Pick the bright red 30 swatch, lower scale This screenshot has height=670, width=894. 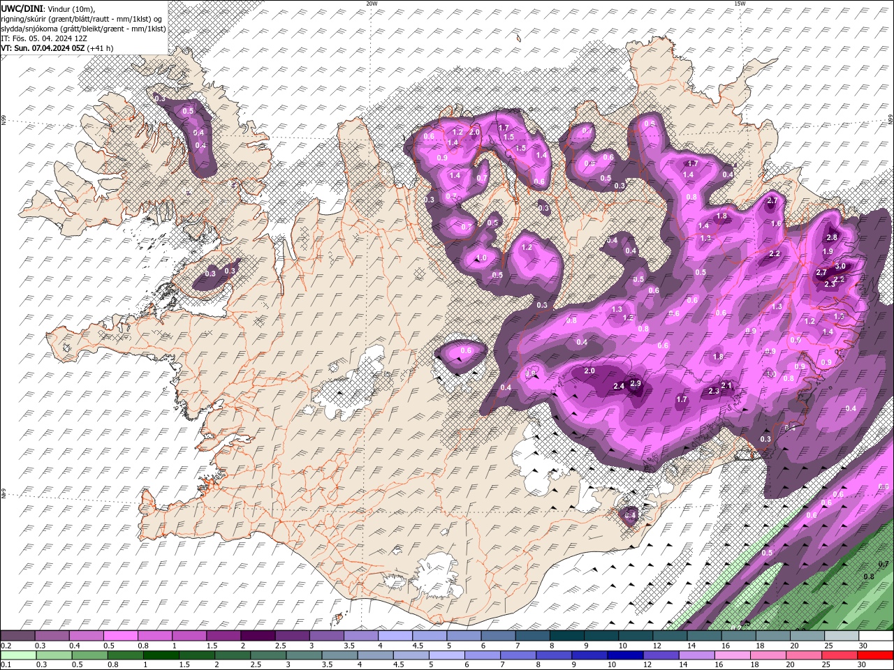point(875,655)
